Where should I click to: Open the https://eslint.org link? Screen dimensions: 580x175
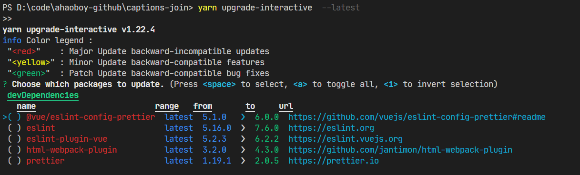tap(331, 128)
